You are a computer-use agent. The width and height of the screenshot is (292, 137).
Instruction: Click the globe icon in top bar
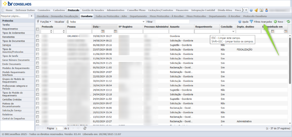(251, 10)
